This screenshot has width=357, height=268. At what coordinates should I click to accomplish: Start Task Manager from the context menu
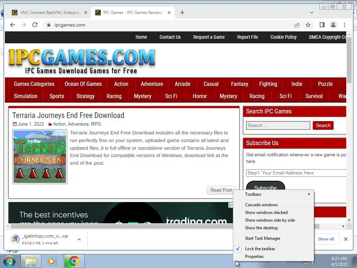point(274,238)
